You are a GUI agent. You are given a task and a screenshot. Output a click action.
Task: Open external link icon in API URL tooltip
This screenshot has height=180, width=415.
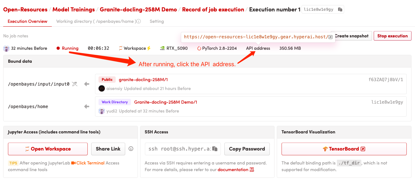tap(330, 37)
